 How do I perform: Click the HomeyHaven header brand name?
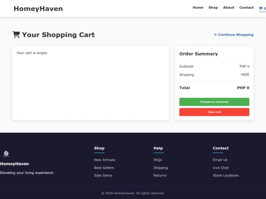tap(38, 9)
